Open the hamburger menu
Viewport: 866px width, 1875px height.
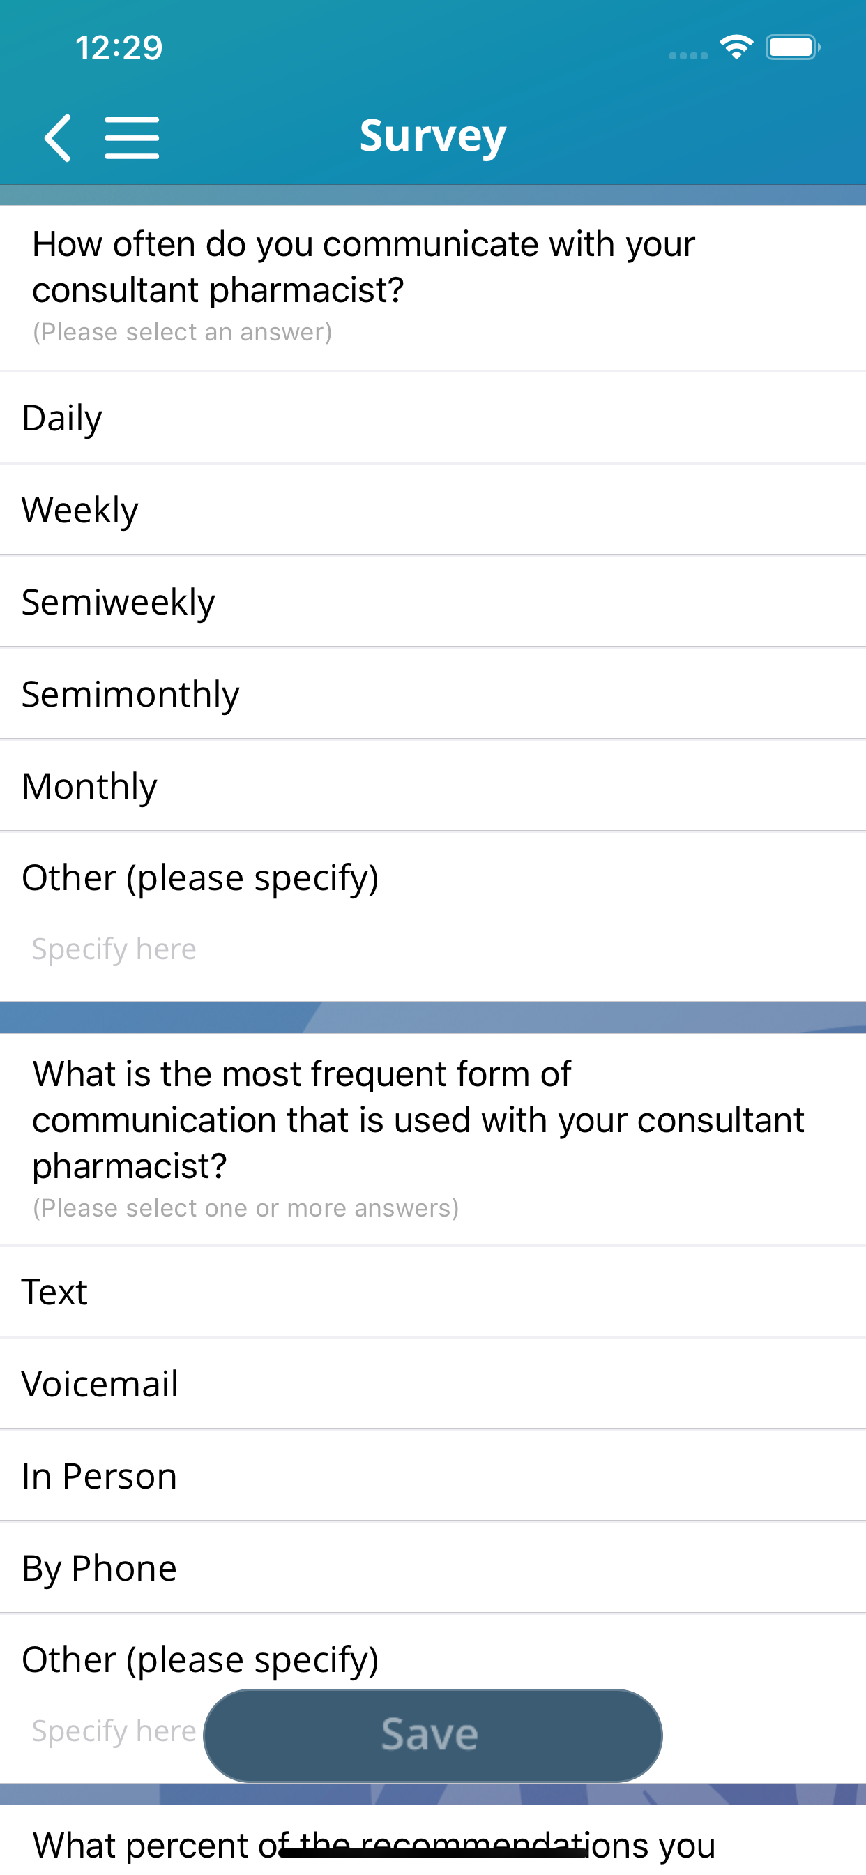pyautogui.click(x=132, y=137)
